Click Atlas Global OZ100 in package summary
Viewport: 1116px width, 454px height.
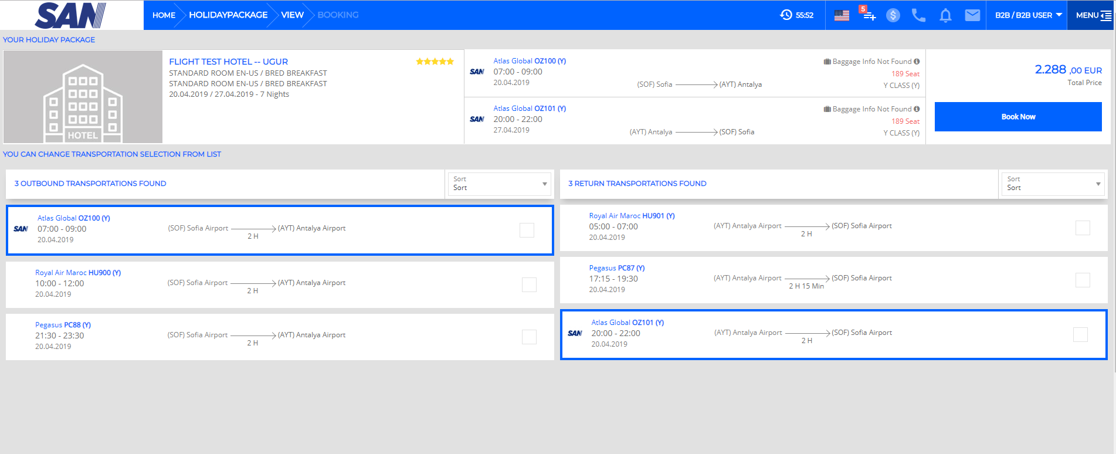pos(530,61)
